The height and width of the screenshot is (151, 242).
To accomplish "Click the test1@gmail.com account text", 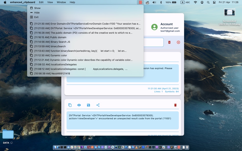I will point(170,31).
